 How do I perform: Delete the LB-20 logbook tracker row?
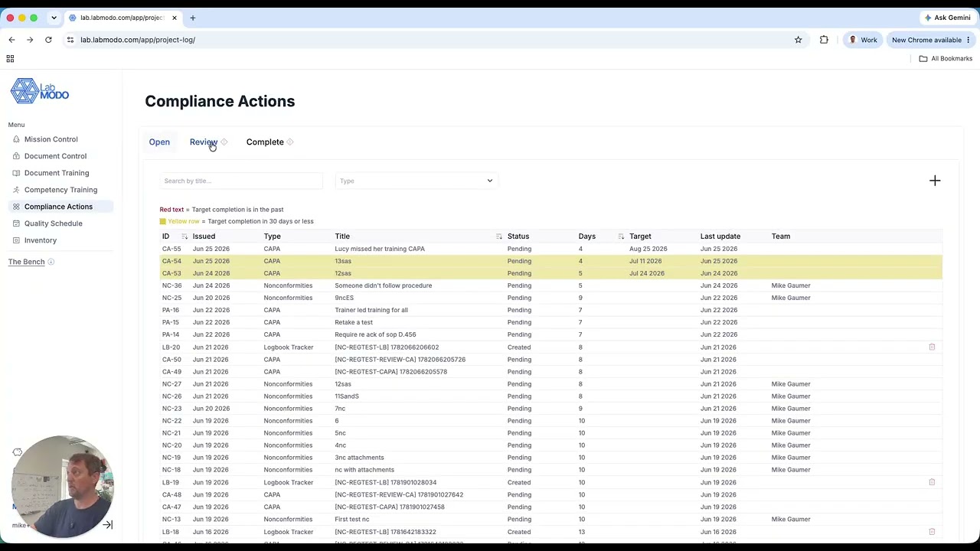tap(932, 347)
